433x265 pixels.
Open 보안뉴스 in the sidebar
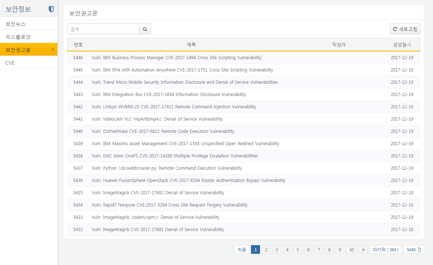click(x=29, y=24)
